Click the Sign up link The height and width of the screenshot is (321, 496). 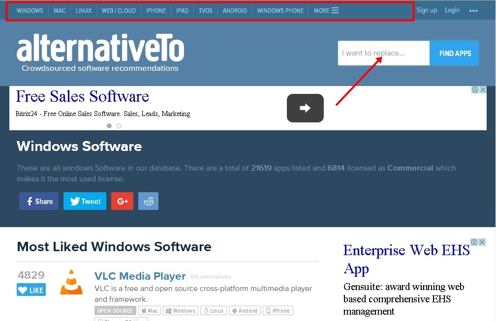[x=427, y=10]
